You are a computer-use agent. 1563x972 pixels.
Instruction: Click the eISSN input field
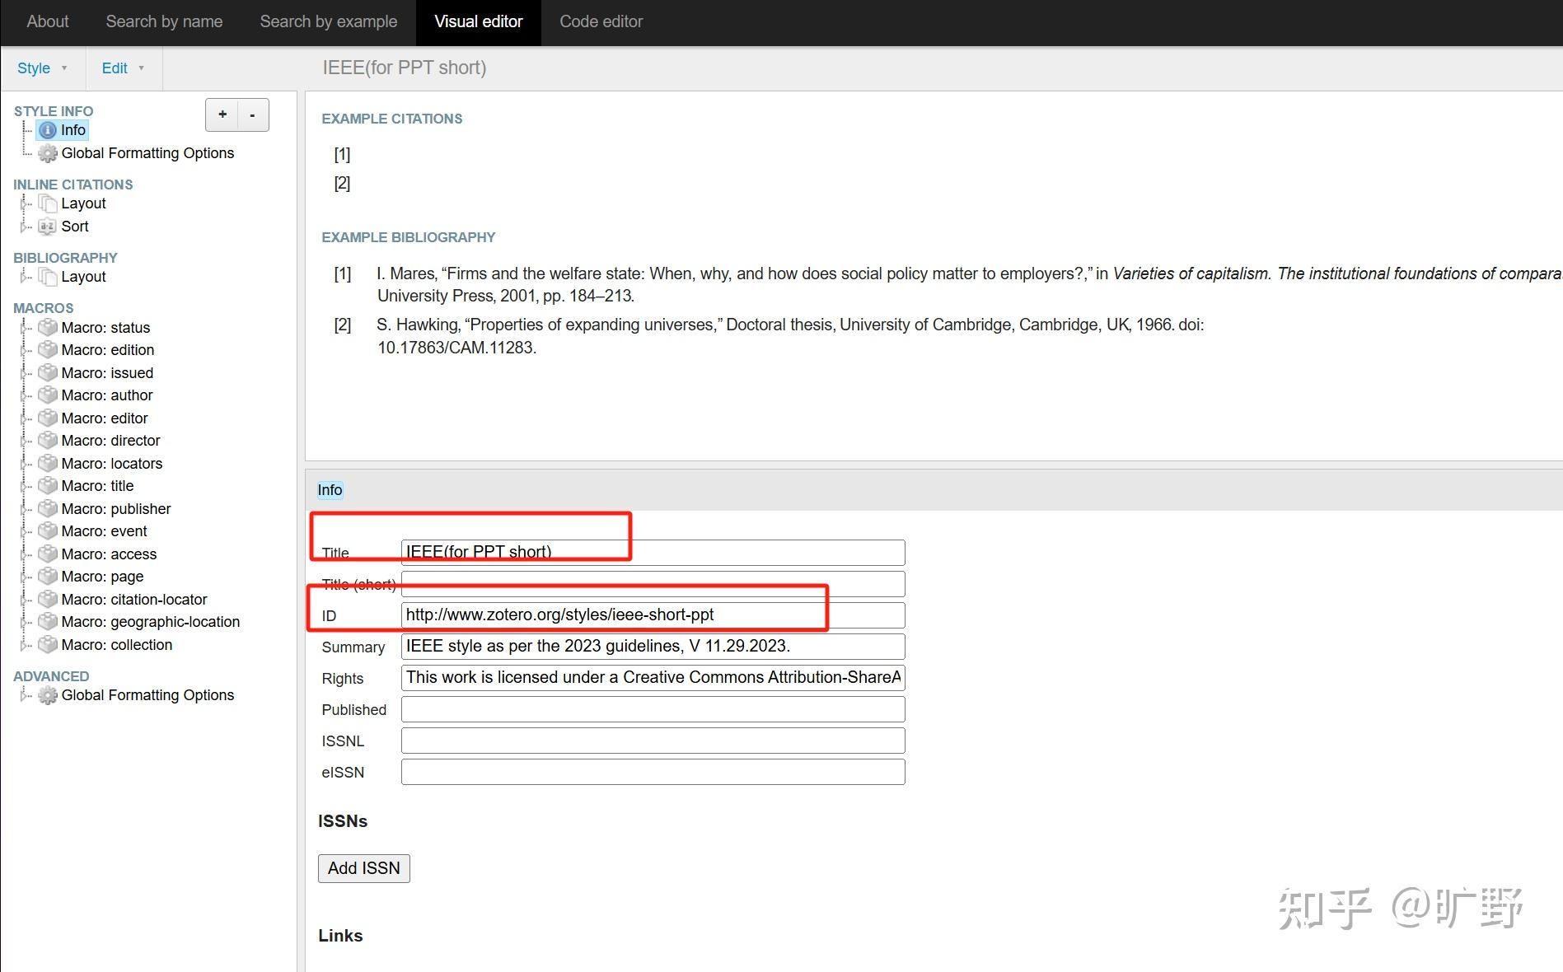651,771
